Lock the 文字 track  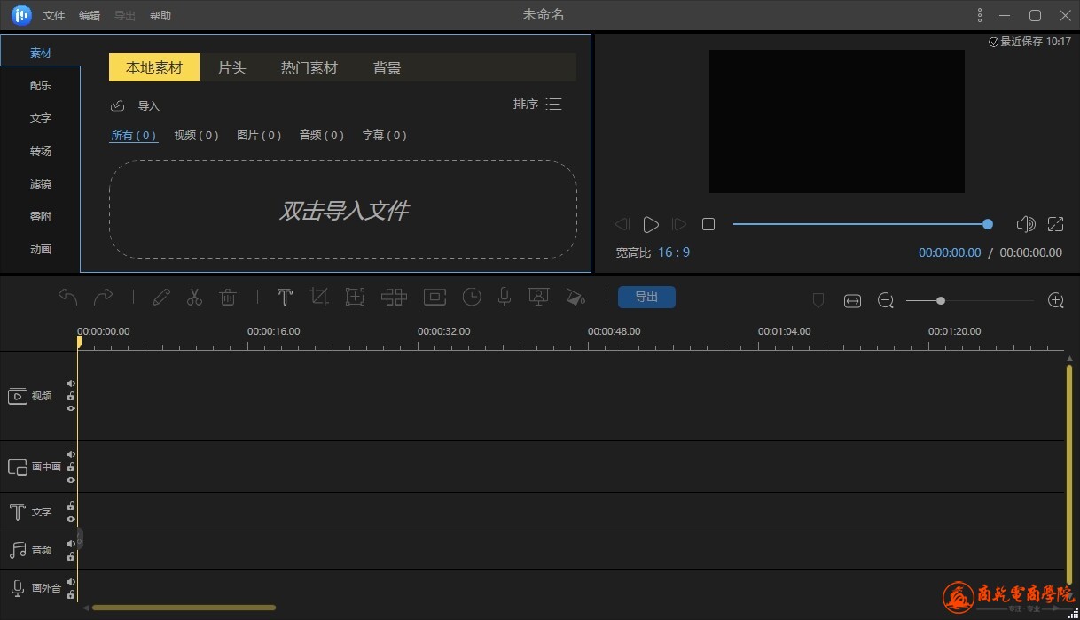71,506
